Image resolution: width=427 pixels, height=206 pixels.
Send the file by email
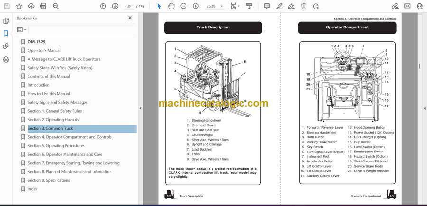pyautogui.click(x=408, y=6)
